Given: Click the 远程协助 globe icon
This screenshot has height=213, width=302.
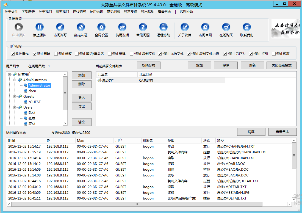Looking at the screenshot, I should pos(163,27).
